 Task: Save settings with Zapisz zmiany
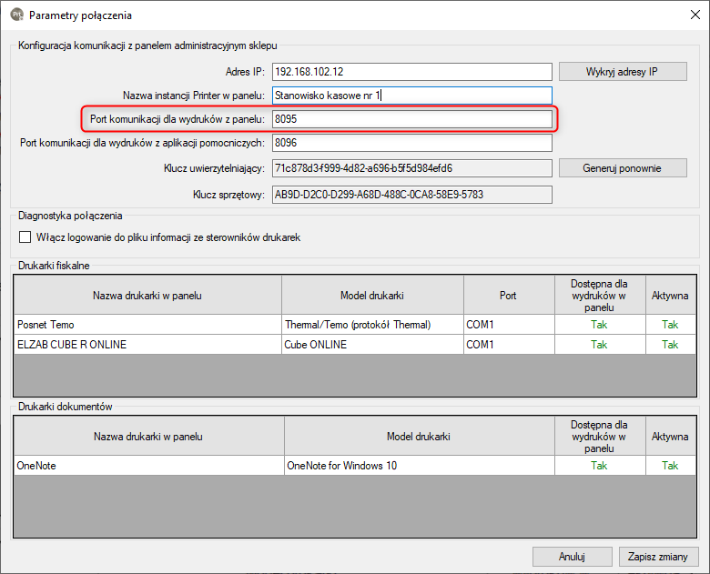658,556
